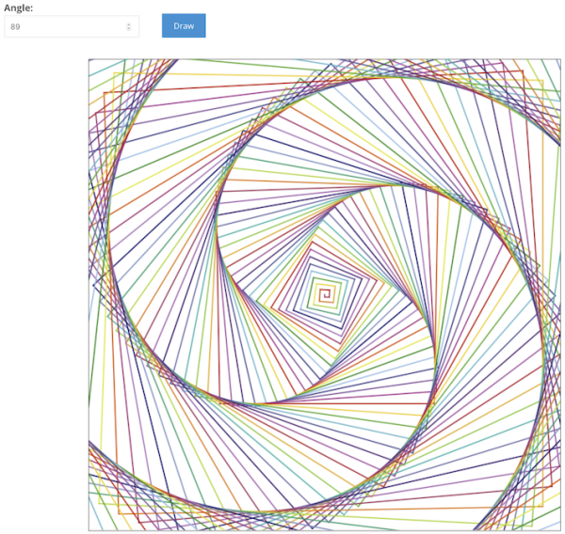Click the bottom-left corner of the canvas
The image size is (565, 534).
[90, 528]
